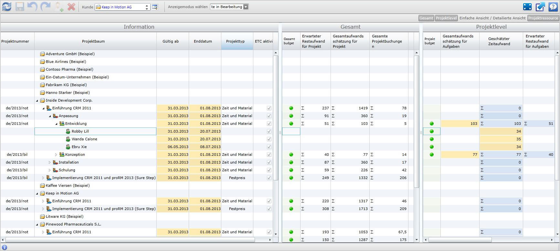Toggle ETC aktiv checkbox for Entwicklung row
560x251 pixels.
(x=269, y=124)
